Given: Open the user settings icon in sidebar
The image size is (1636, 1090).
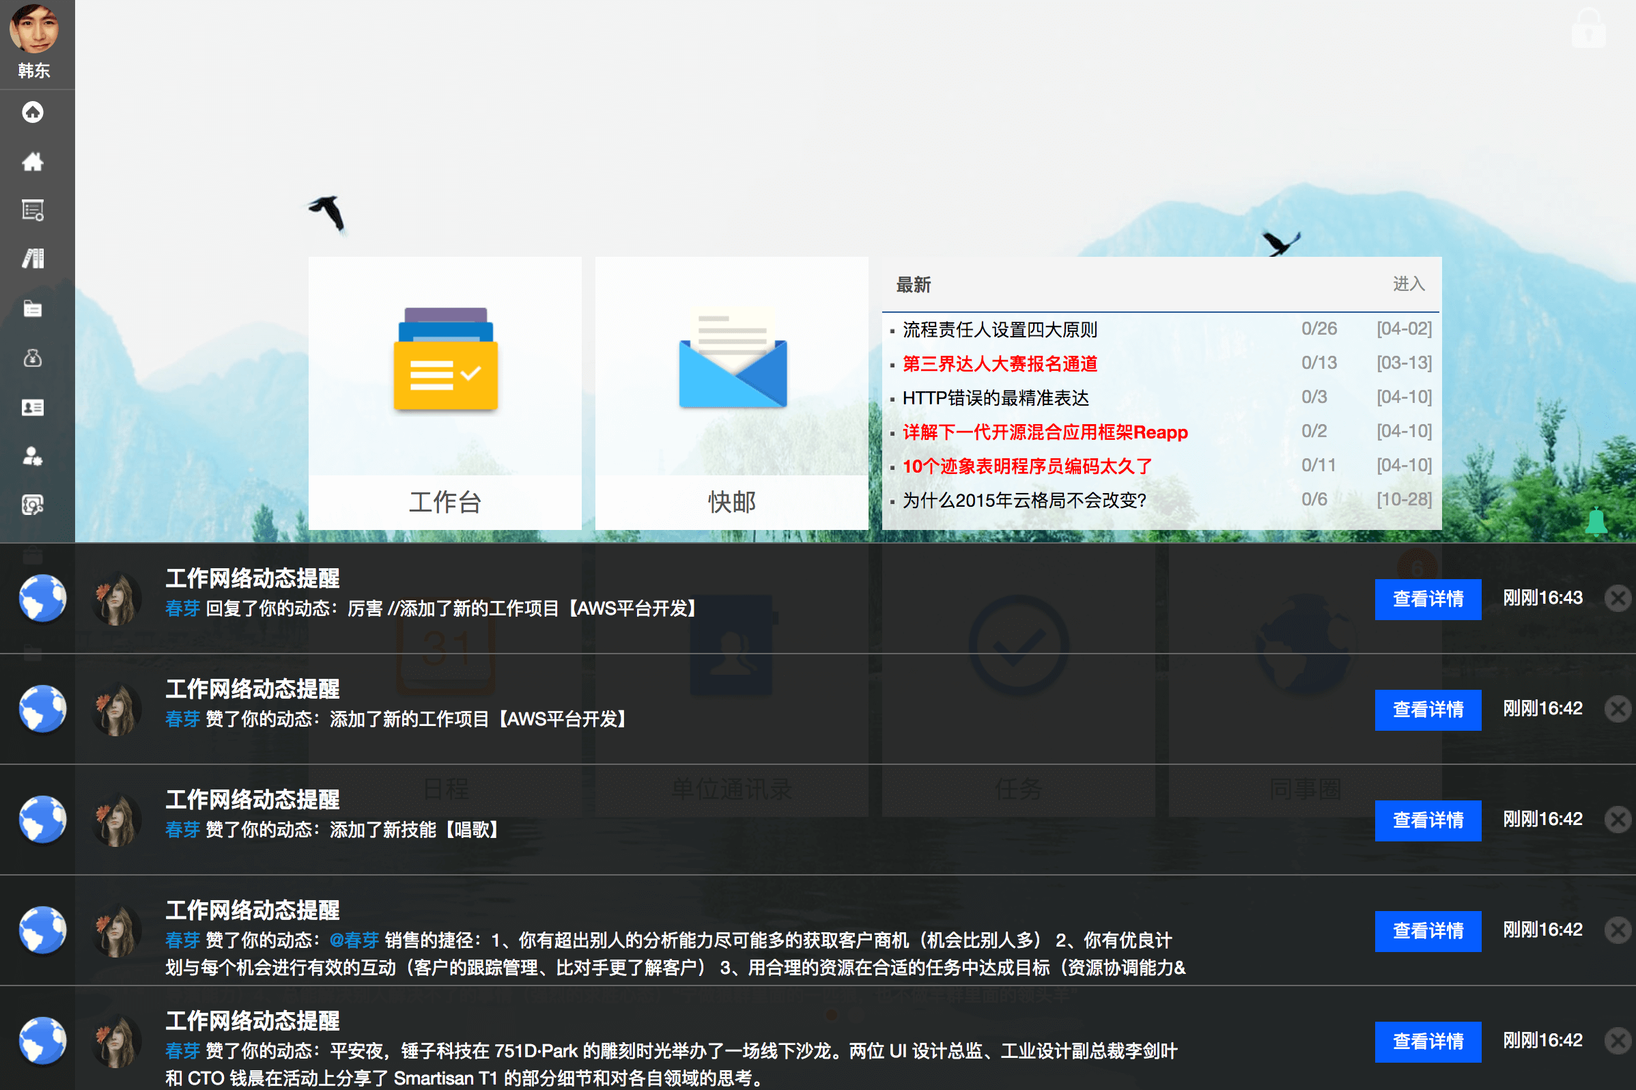Looking at the screenshot, I should point(33,456).
